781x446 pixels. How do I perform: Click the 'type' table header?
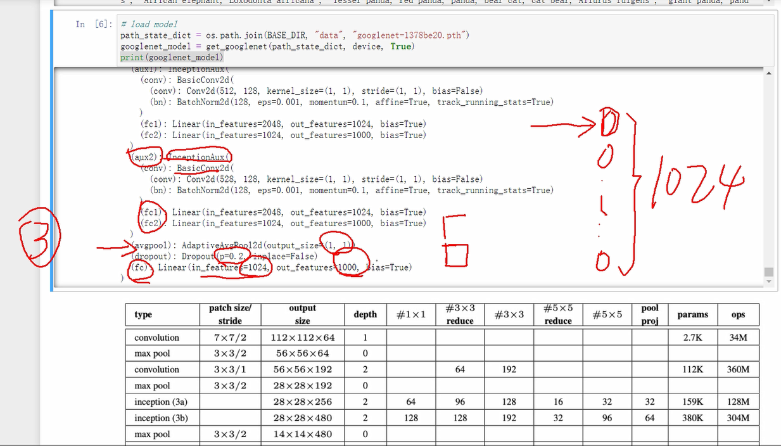pyautogui.click(x=143, y=314)
